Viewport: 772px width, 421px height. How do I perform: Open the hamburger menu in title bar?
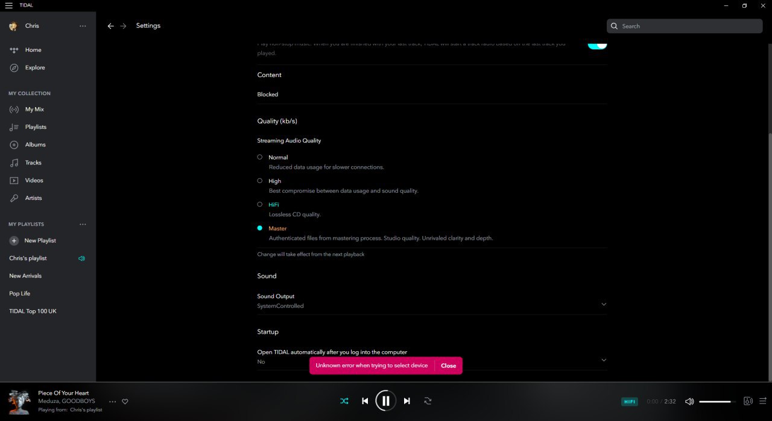8,5
